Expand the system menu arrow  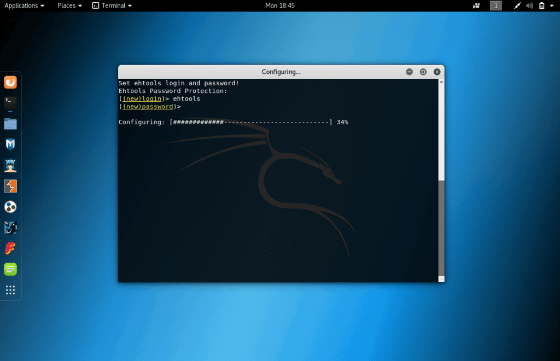552,5
